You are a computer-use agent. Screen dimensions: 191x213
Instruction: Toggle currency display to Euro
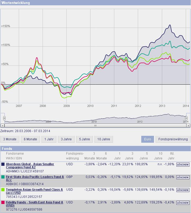point(148,139)
